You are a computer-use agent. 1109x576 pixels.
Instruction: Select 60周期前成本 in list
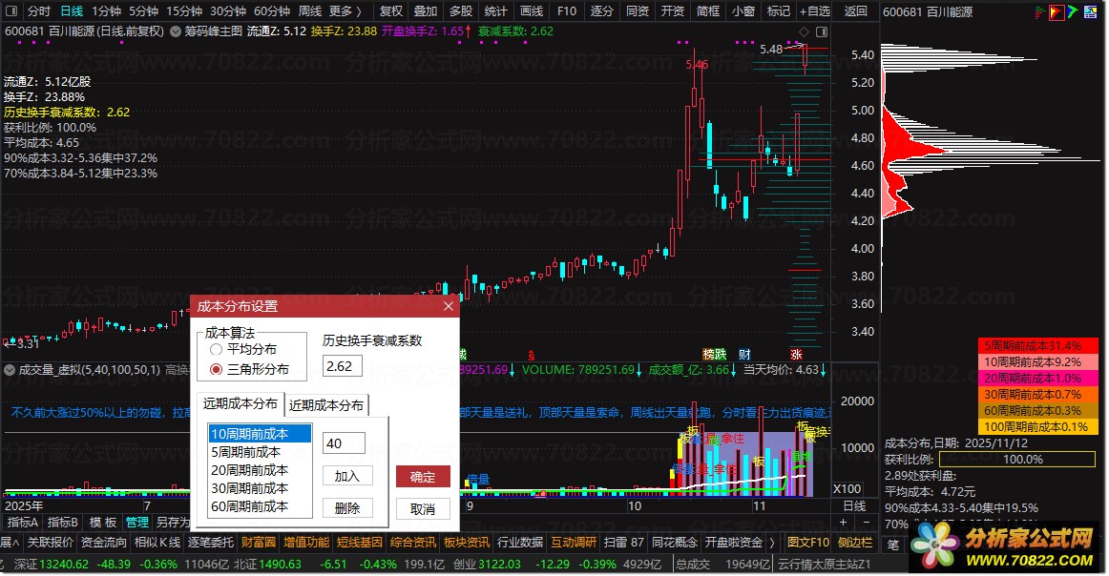click(x=260, y=506)
